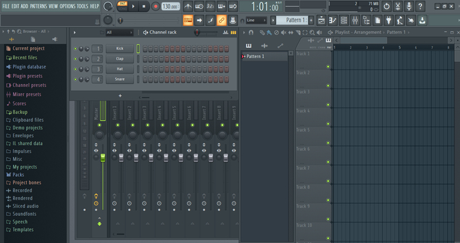The height and width of the screenshot is (243, 460).
Task: Switch to pattern mode with PAT button
Action: [122, 3]
